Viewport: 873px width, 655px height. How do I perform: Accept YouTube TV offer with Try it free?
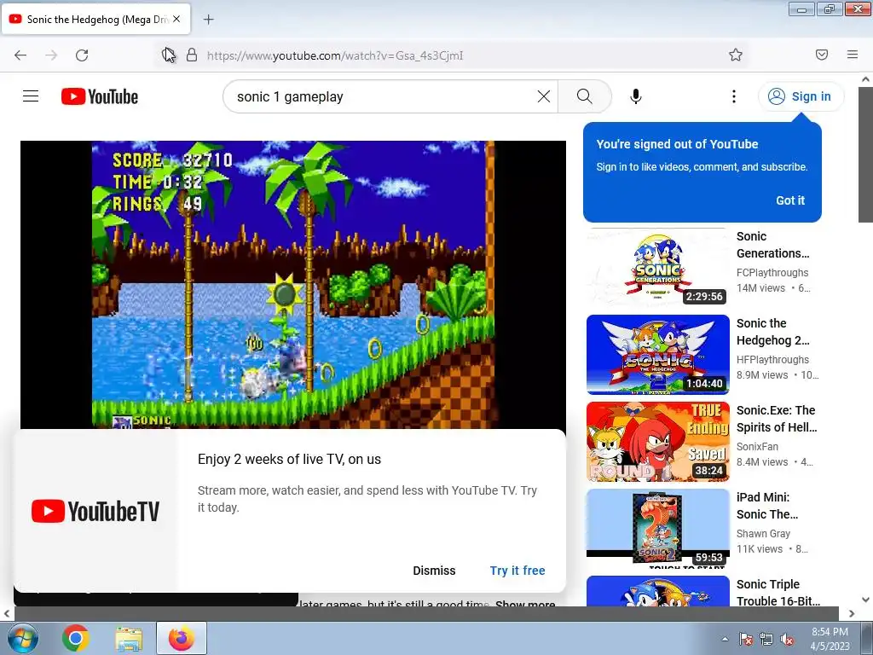(x=517, y=571)
